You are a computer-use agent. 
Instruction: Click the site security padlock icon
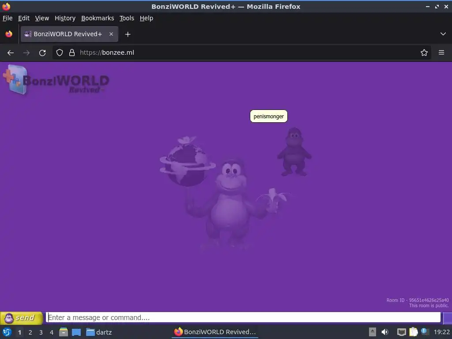pyautogui.click(x=72, y=53)
